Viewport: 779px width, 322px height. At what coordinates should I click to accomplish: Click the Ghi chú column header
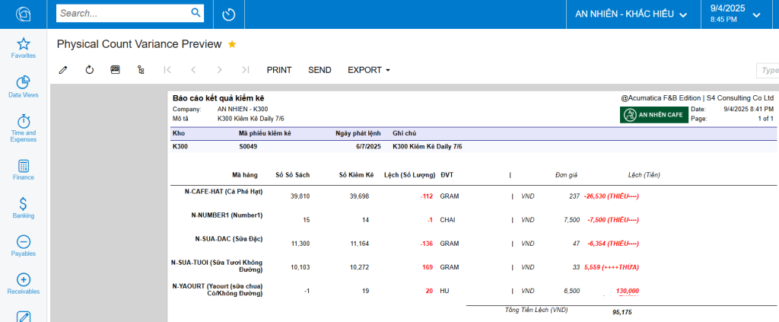pos(405,134)
